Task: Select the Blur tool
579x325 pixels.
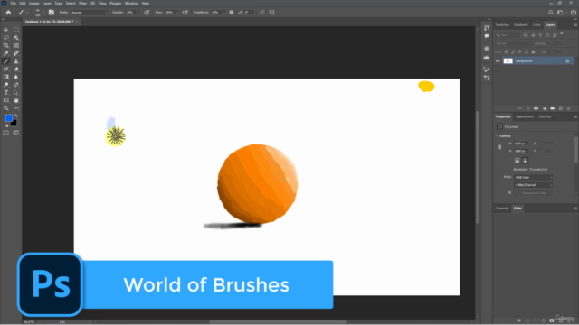Action: (16, 77)
